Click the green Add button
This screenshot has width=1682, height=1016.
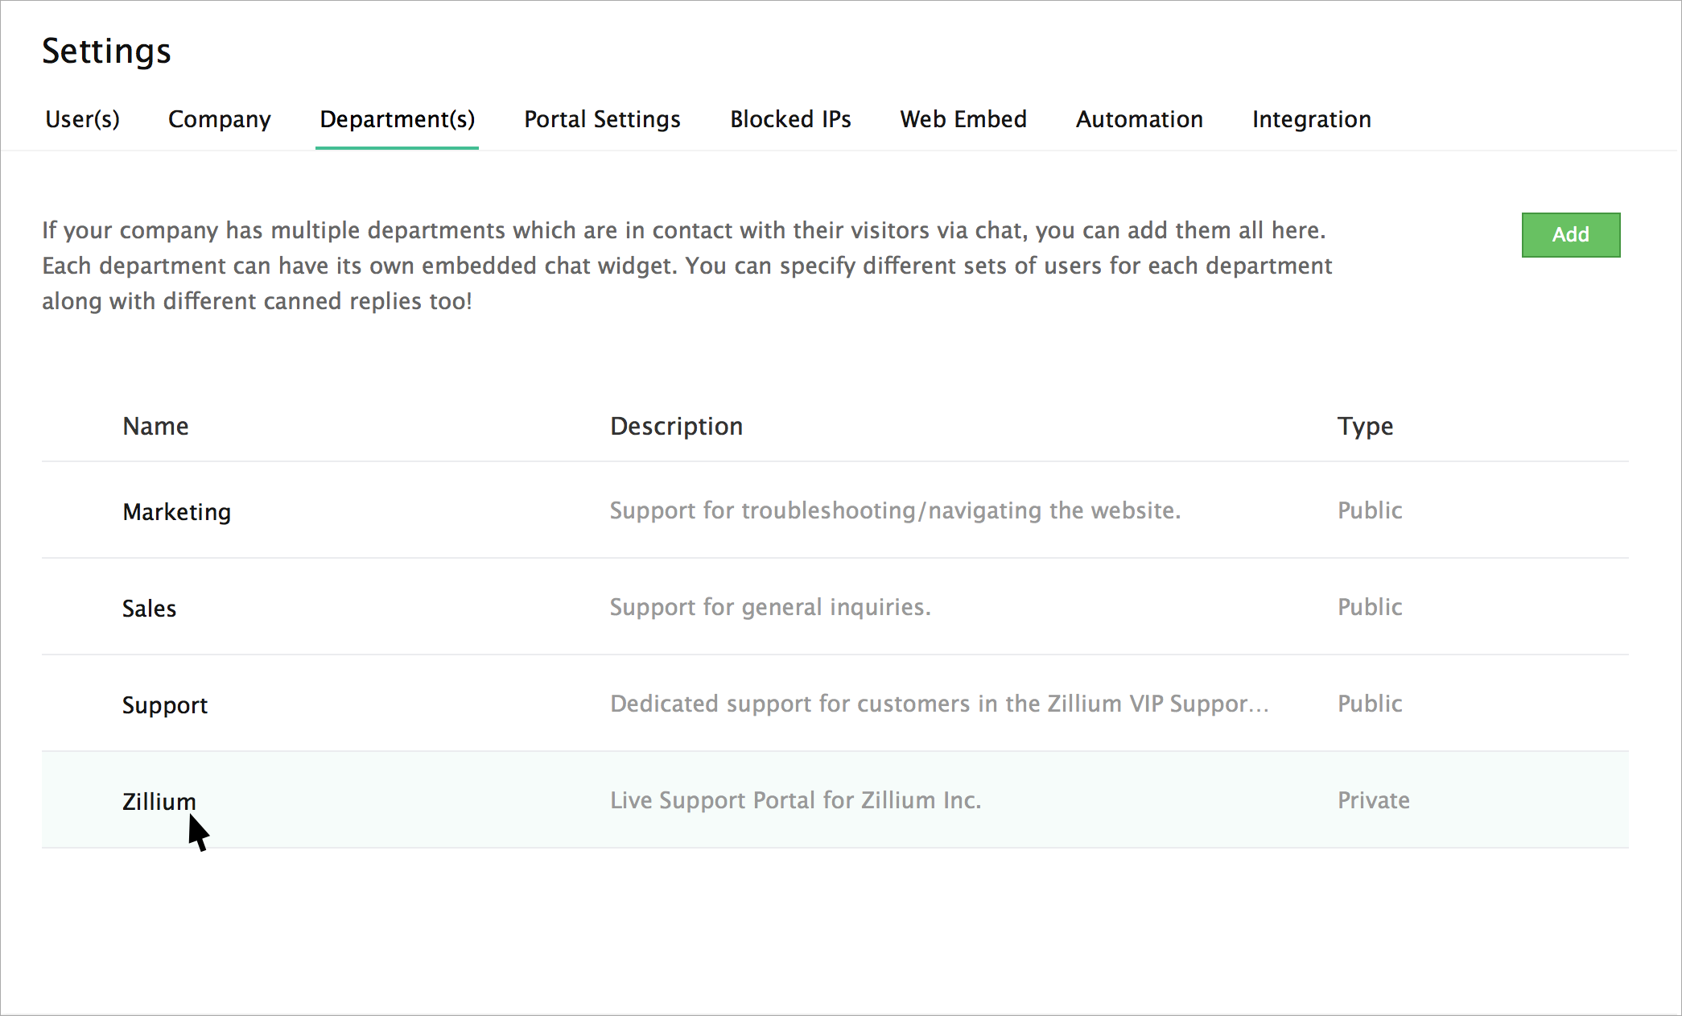(x=1570, y=235)
